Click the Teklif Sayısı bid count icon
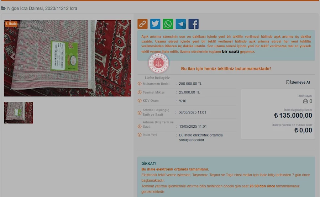Image resolution: width=320 pixels, height=197 pixels. click(305, 101)
